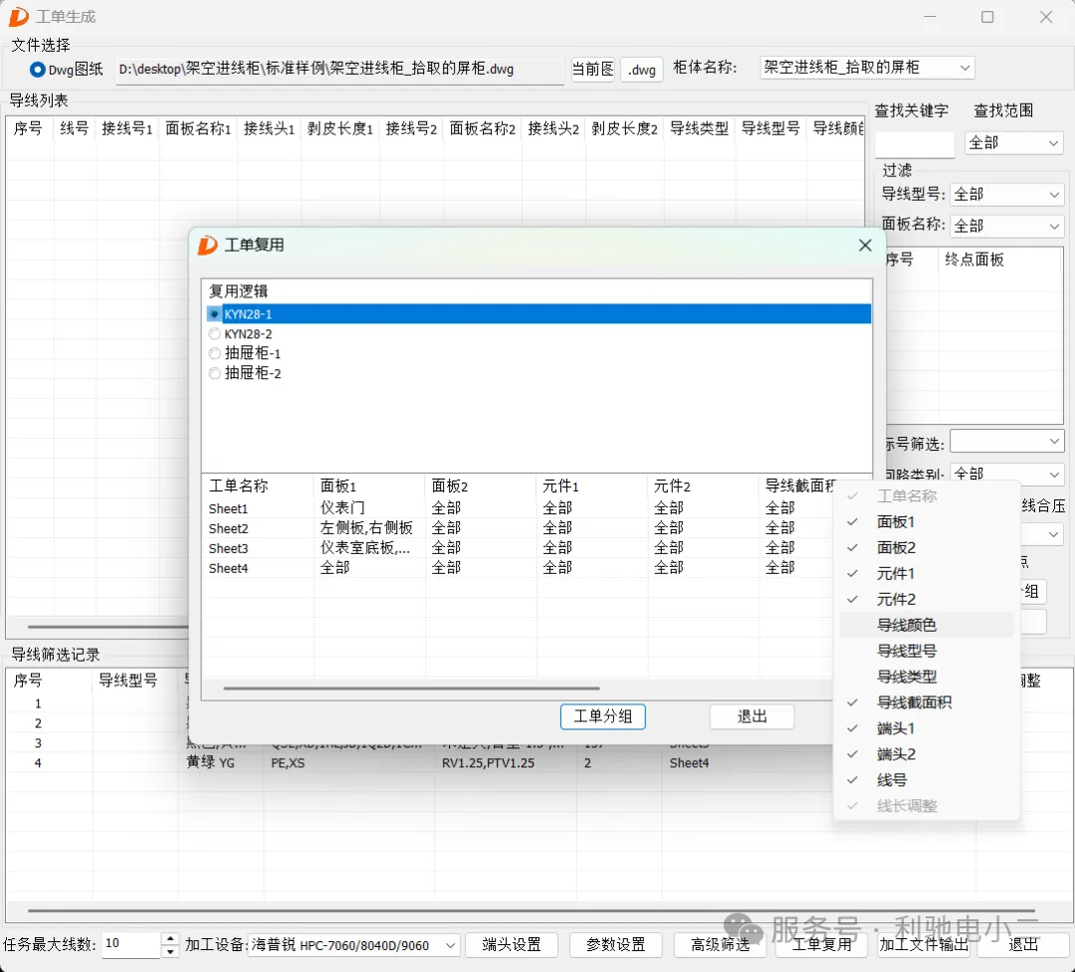
Task: Click the Dwg file path field
Action: (x=339, y=70)
